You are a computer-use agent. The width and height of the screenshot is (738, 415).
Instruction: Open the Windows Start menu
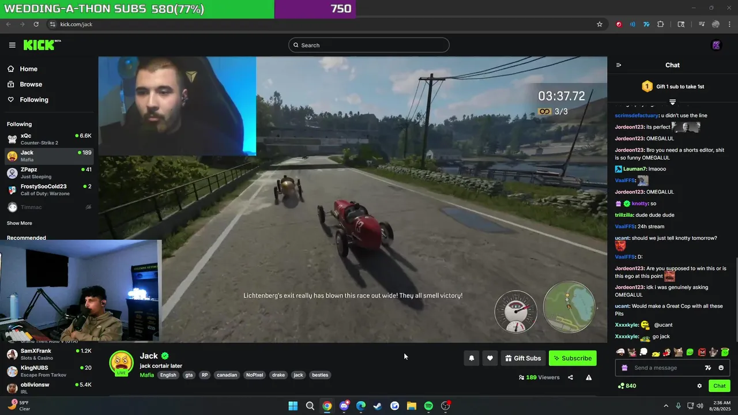(293, 406)
